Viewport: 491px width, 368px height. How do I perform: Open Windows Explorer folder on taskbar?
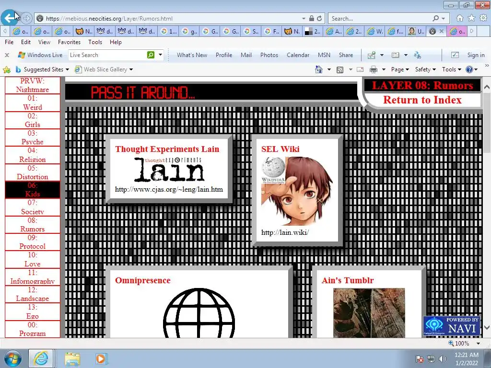click(72, 359)
